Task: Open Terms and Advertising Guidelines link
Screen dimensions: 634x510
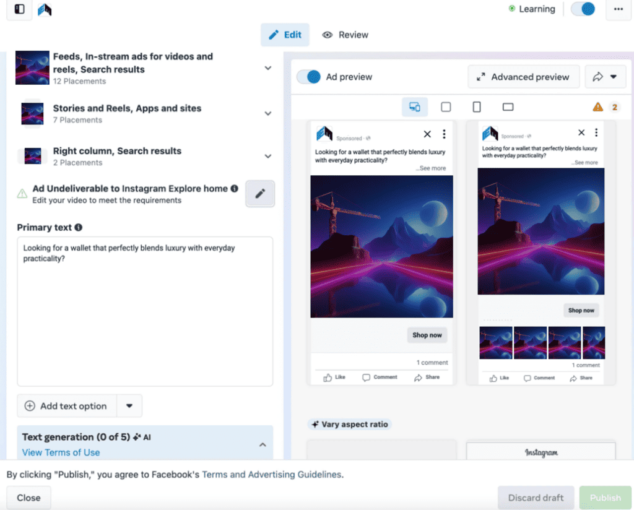Action: (x=272, y=475)
